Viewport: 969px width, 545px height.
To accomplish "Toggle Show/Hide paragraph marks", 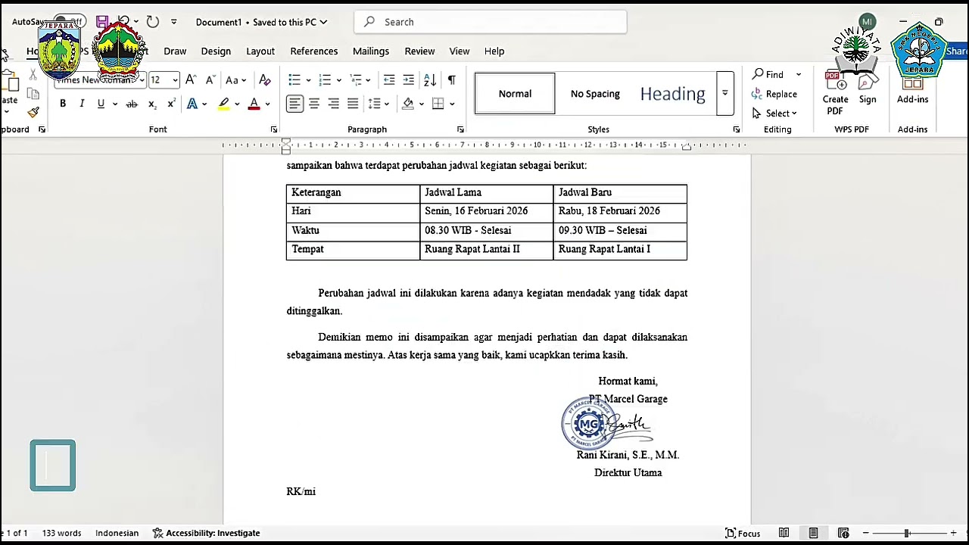I will click(x=451, y=79).
